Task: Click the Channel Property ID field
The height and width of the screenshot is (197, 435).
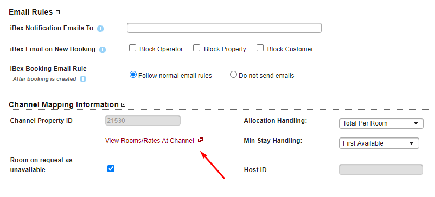Action: [x=143, y=121]
